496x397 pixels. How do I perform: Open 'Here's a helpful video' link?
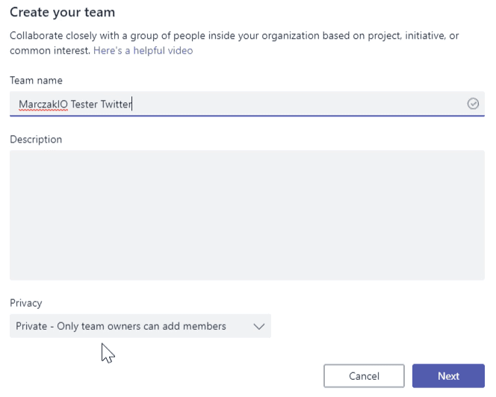tap(143, 51)
